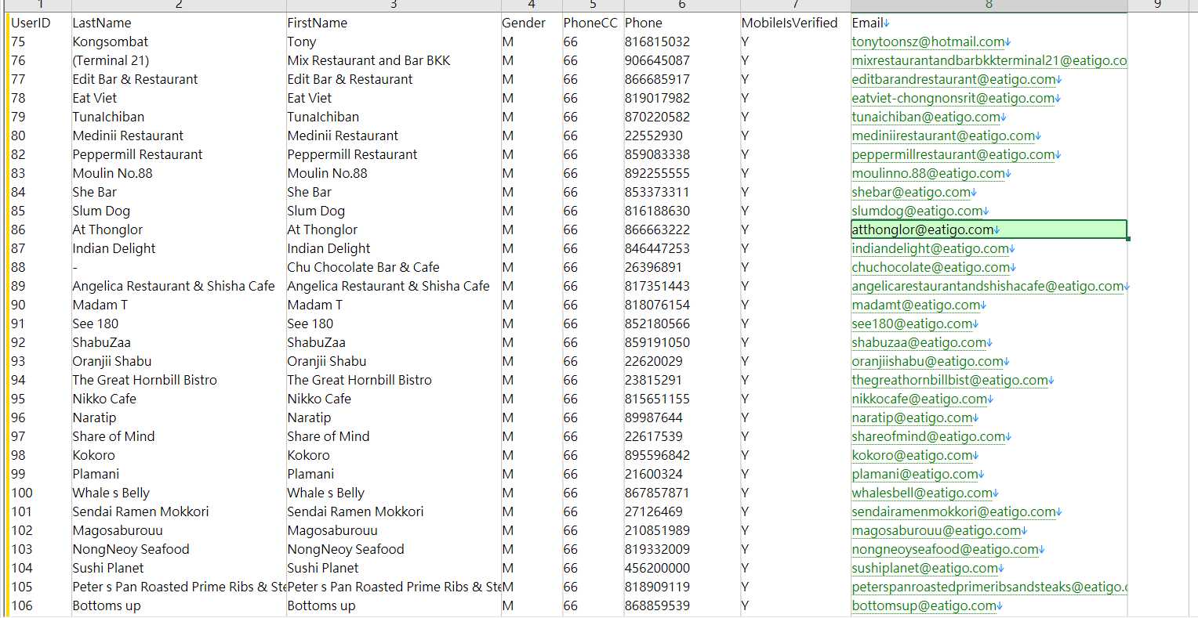Select the MobileIsVerified header cell
Image resolution: width=1198 pixels, height=618 pixels.
click(796, 23)
